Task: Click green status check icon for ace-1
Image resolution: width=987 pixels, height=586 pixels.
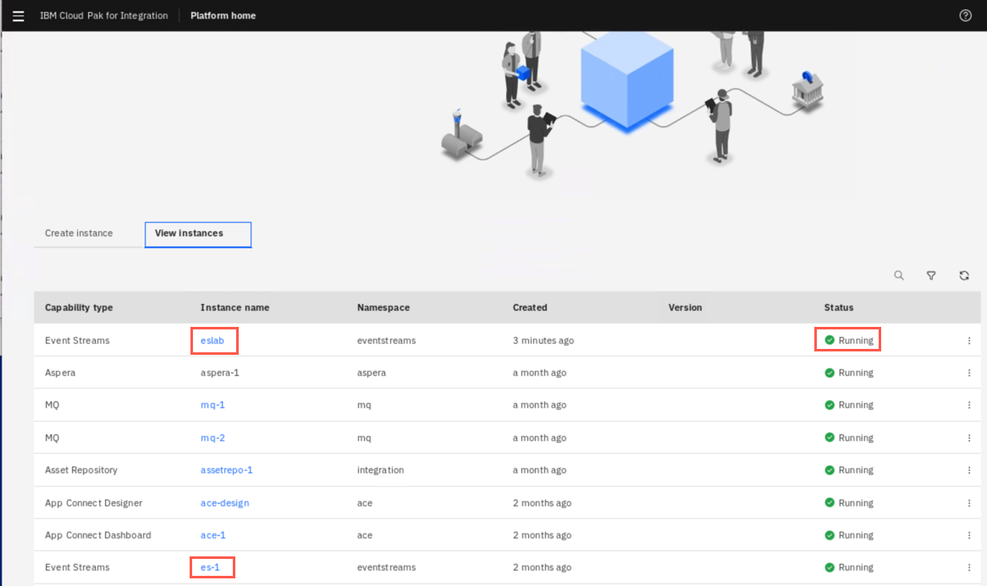Action: [x=830, y=535]
